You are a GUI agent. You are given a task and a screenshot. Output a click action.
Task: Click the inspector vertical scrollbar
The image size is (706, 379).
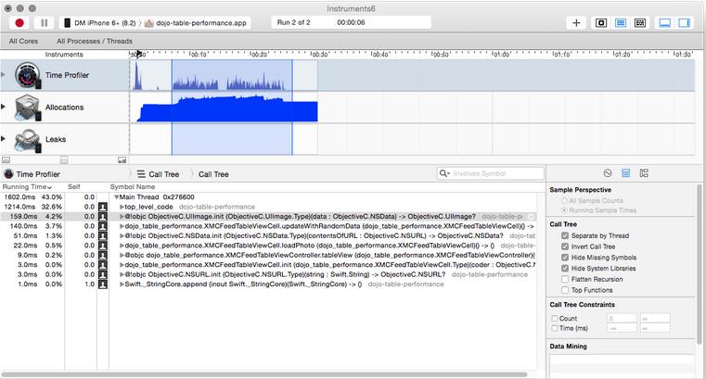coord(699,265)
